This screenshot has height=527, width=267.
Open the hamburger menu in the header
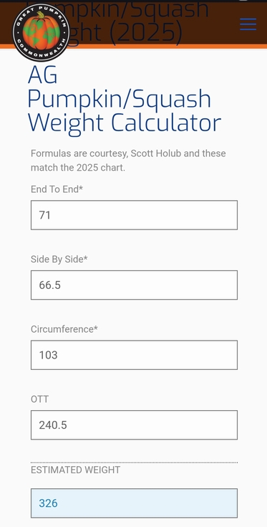(x=248, y=24)
